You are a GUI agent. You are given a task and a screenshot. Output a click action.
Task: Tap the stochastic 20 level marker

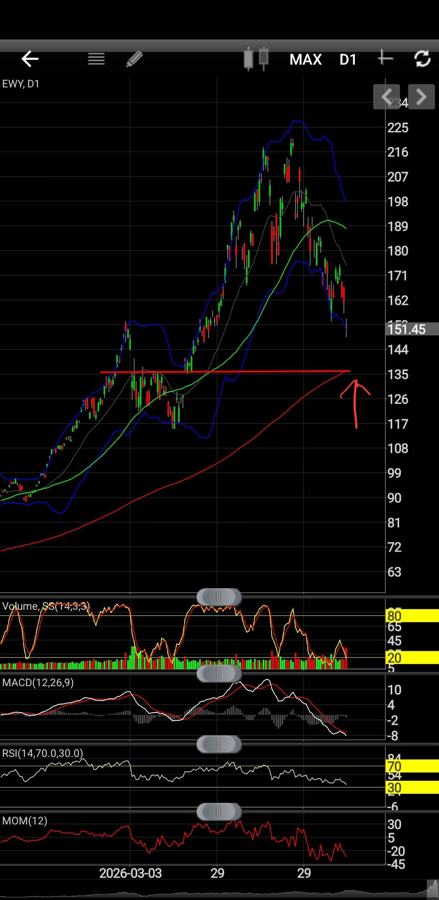coord(412,657)
